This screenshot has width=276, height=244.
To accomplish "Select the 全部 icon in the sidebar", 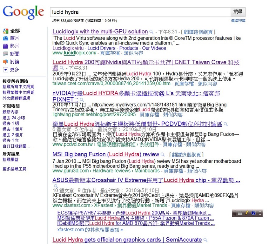I will 6,31.
